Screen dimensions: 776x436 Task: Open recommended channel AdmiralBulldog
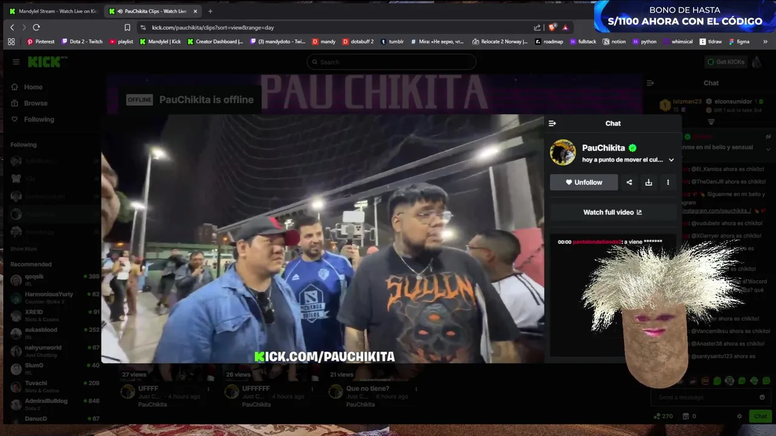click(55, 404)
